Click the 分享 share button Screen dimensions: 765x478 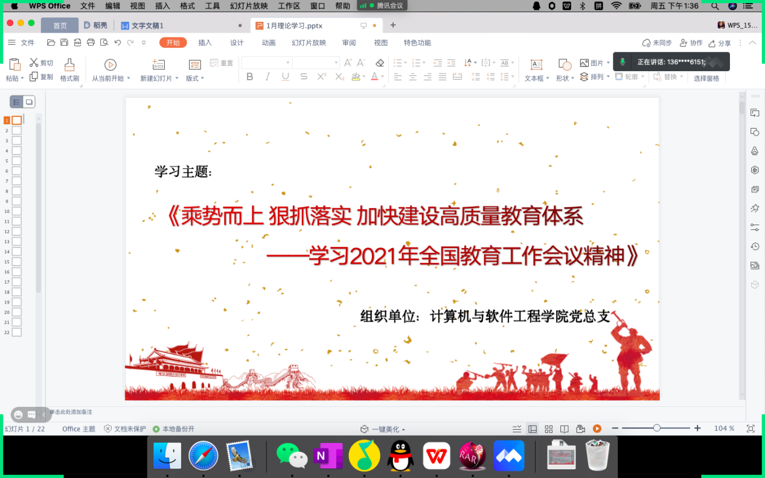721,43
